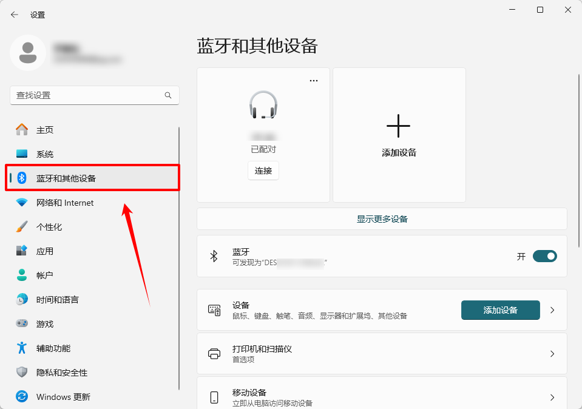Image resolution: width=582 pixels, height=409 pixels.
Task: Click the search magnifier icon
Action: click(x=168, y=95)
